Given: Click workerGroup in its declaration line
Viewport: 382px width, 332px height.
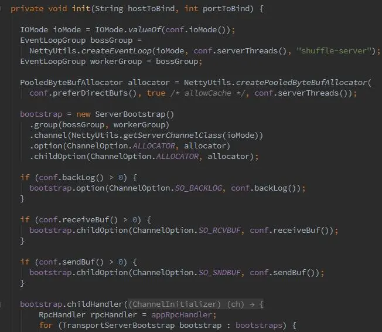Looking at the screenshot, I should (116, 62).
